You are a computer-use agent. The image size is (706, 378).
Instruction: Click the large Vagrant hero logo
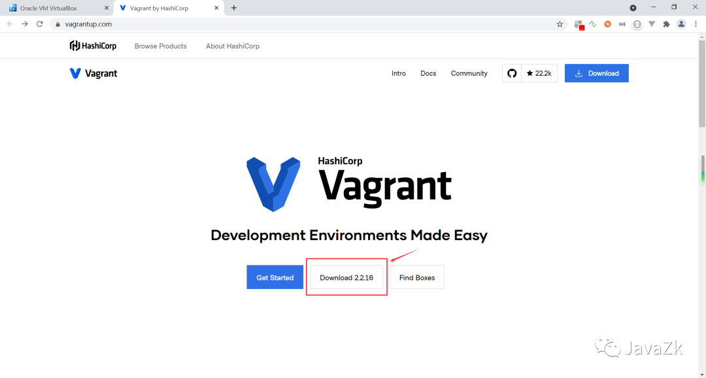click(x=349, y=184)
